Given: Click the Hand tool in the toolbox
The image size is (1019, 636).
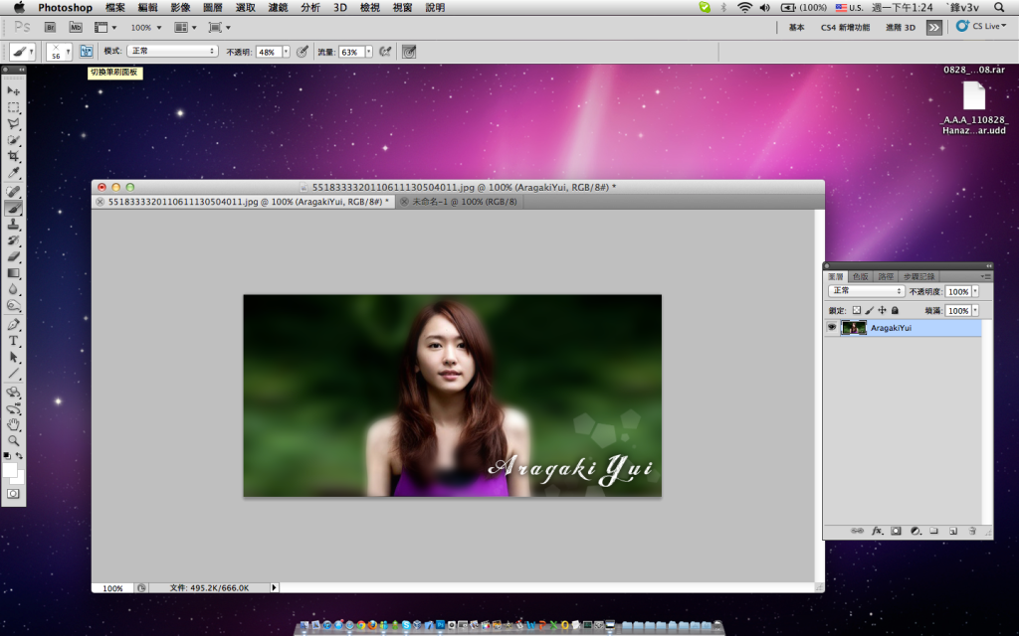Looking at the screenshot, I should pyautogui.click(x=14, y=424).
